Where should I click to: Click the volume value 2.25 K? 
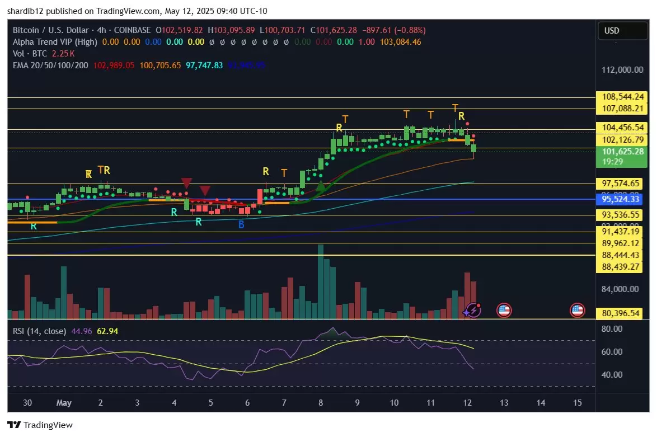coord(63,54)
